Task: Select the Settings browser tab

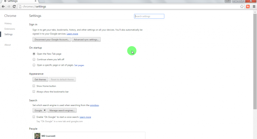Action: coord(20,1)
